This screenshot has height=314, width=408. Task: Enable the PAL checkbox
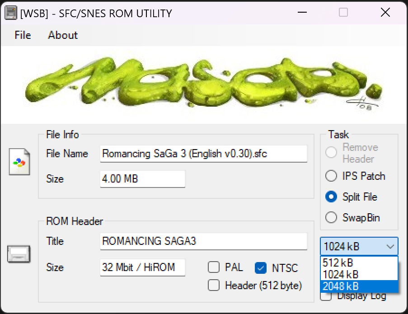coord(214,267)
